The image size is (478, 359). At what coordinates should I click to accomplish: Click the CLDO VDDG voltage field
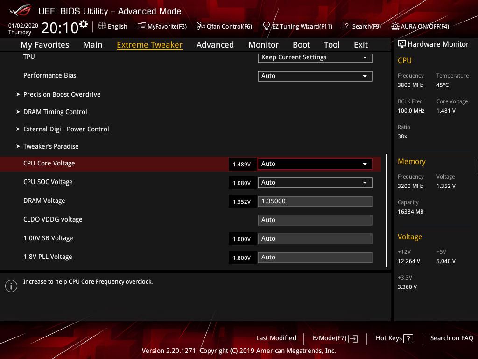click(x=315, y=220)
